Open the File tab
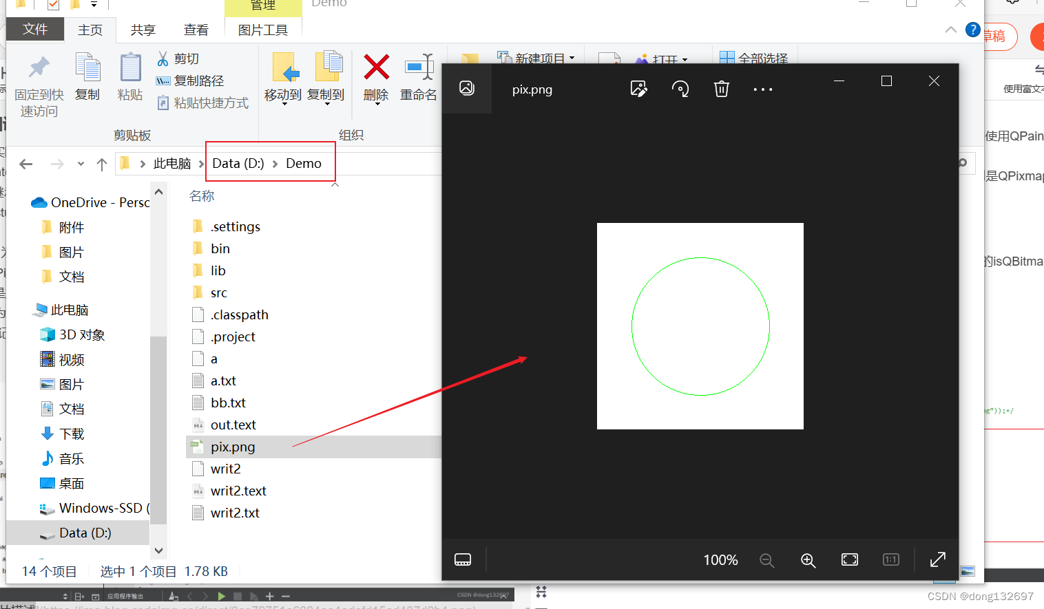 tap(35, 29)
